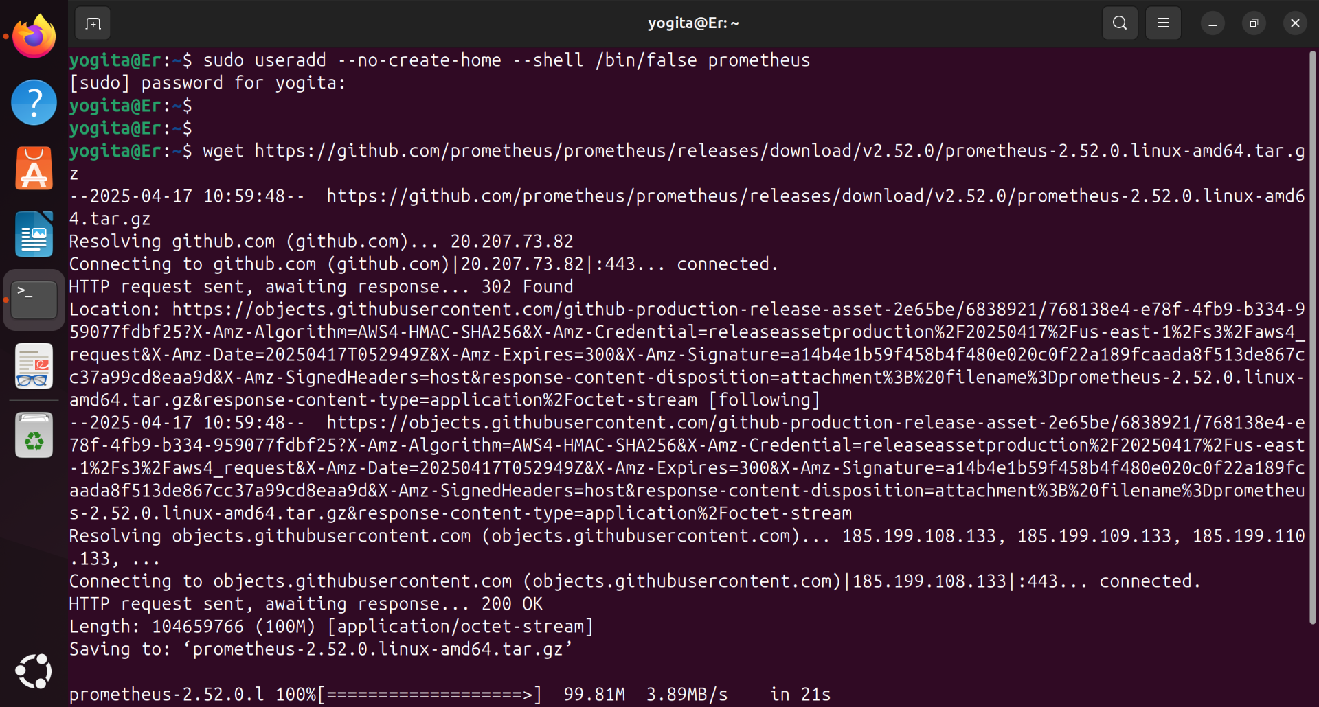Launch LibreOffice Writer from the dock
The height and width of the screenshot is (707, 1319).
click(x=34, y=234)
